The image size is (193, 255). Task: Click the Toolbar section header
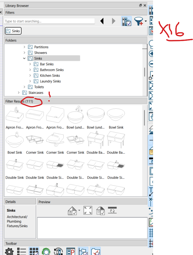pyautogui.click(x=76, y=243)
